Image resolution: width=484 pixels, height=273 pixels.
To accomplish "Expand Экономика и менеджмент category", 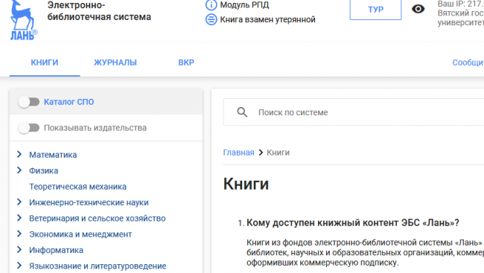I will click(19, 234).
